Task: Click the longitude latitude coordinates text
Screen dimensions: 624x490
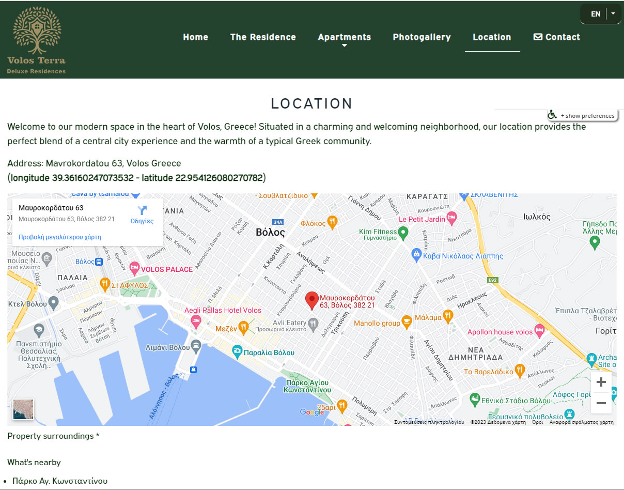Action: tap(136, 178)
